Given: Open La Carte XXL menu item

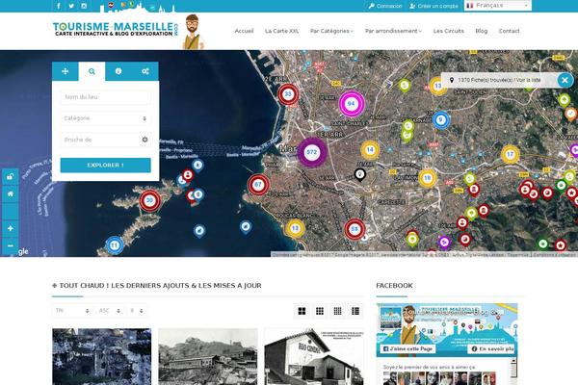Looking at the screenshot, I should pos(281,31).
